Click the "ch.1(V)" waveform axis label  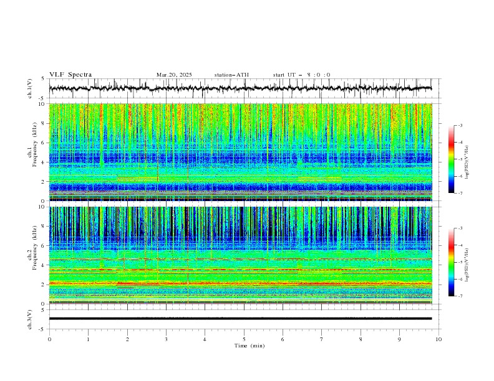pos(30,88)
